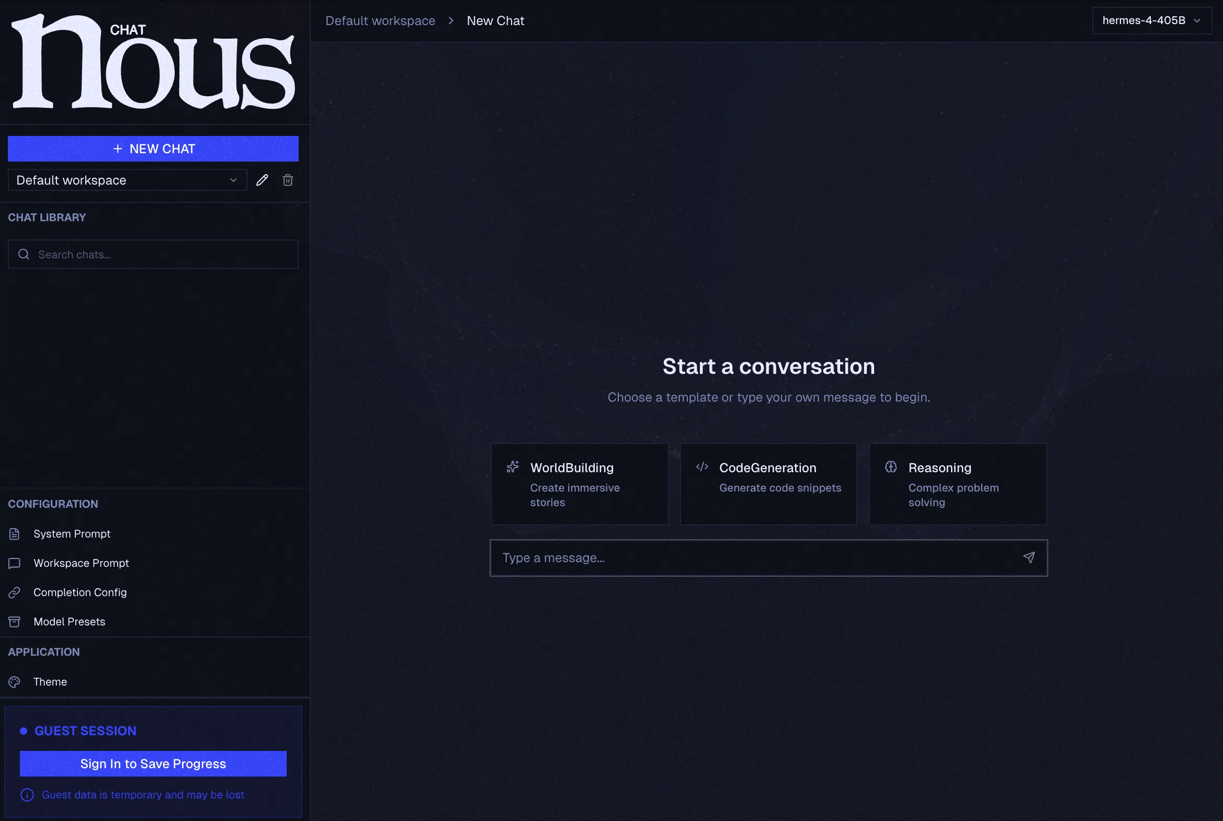Click the info icon beside guest data notice

[27, 795]
